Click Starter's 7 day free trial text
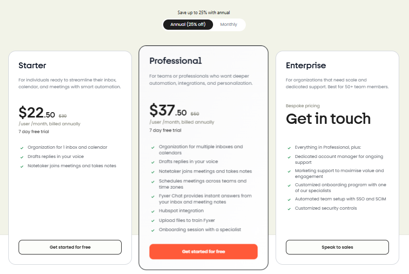 click(34, 132)
